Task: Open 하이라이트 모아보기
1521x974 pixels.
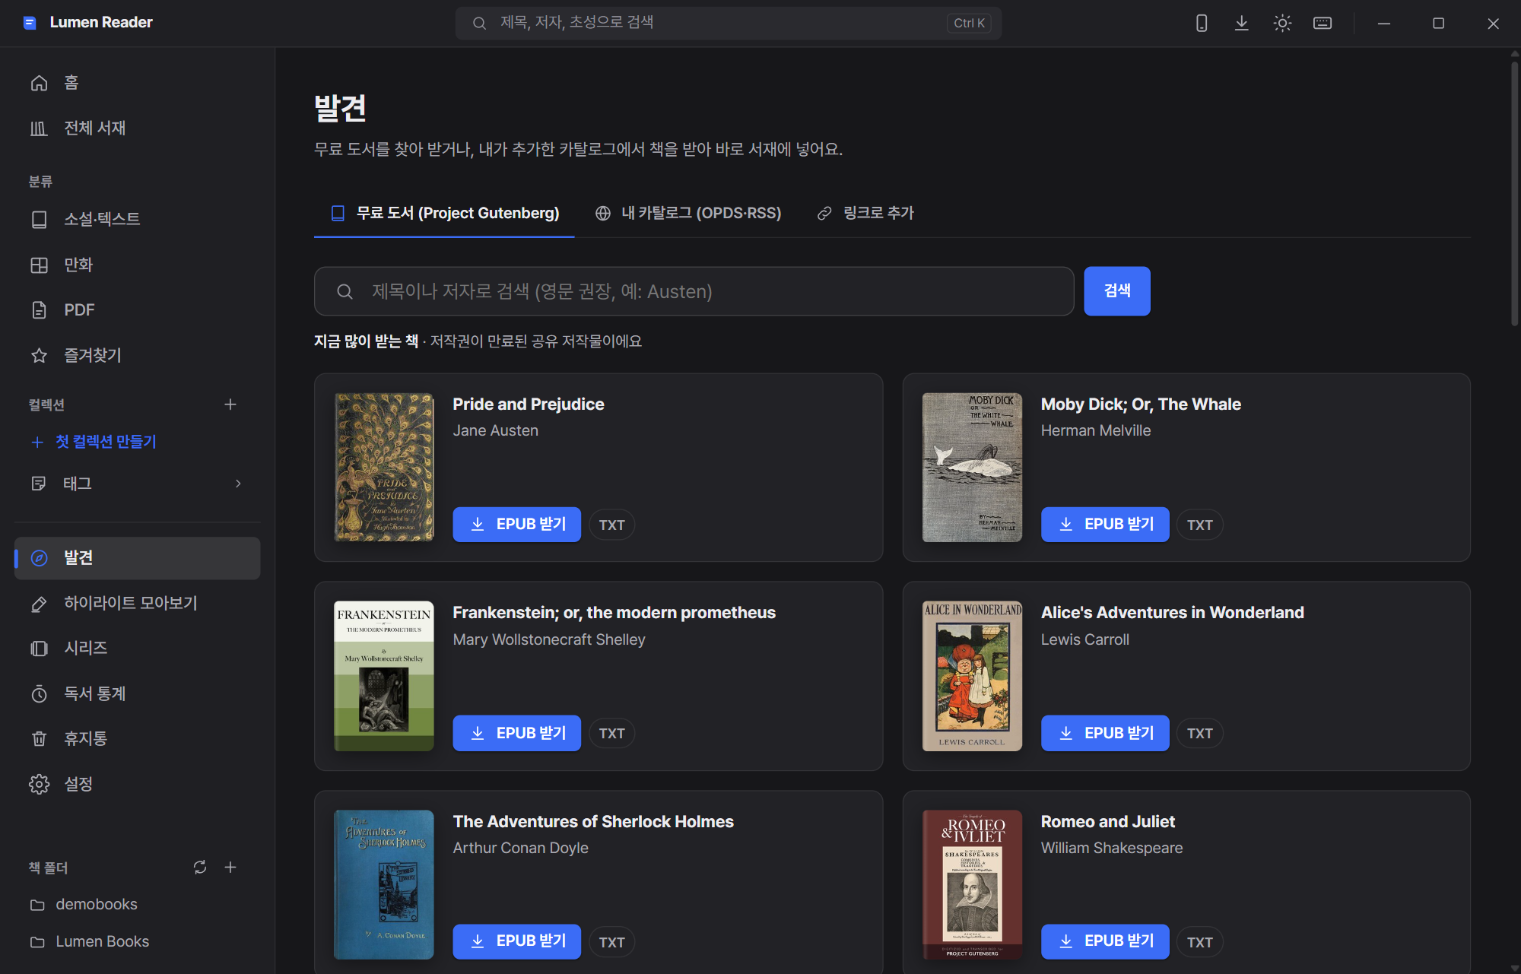Action: pos(137,603)
